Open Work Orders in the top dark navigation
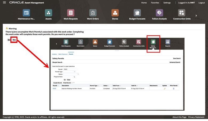Screen dimensions: 208x121 tap(93, 13)
